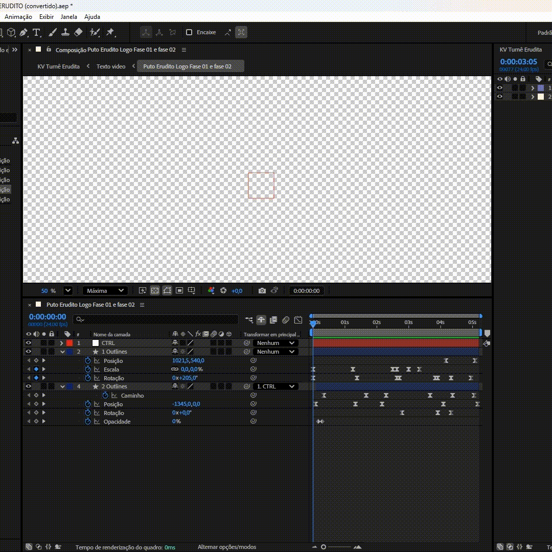This screenshot has height=552, width=552.
Task: Open the Ajuda menu
Action: pos(92,17)
